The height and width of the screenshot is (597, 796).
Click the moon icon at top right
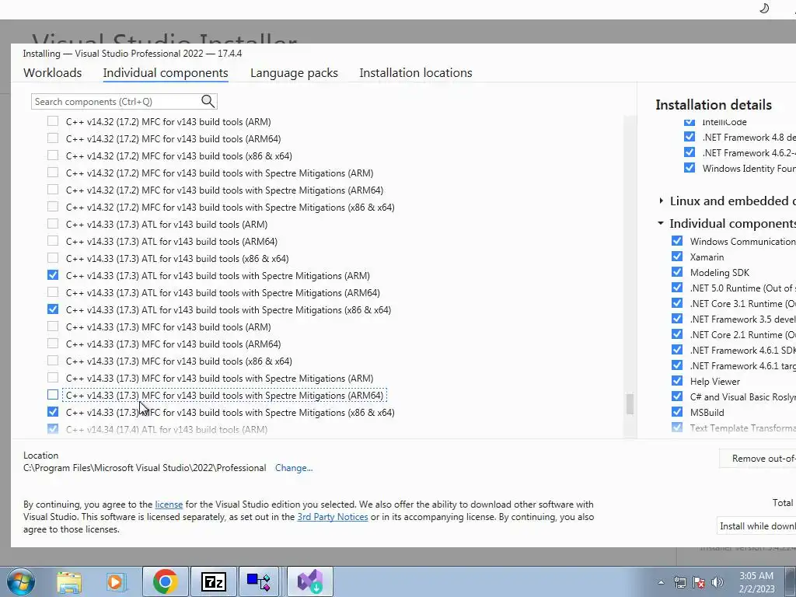tap(764, 8)
